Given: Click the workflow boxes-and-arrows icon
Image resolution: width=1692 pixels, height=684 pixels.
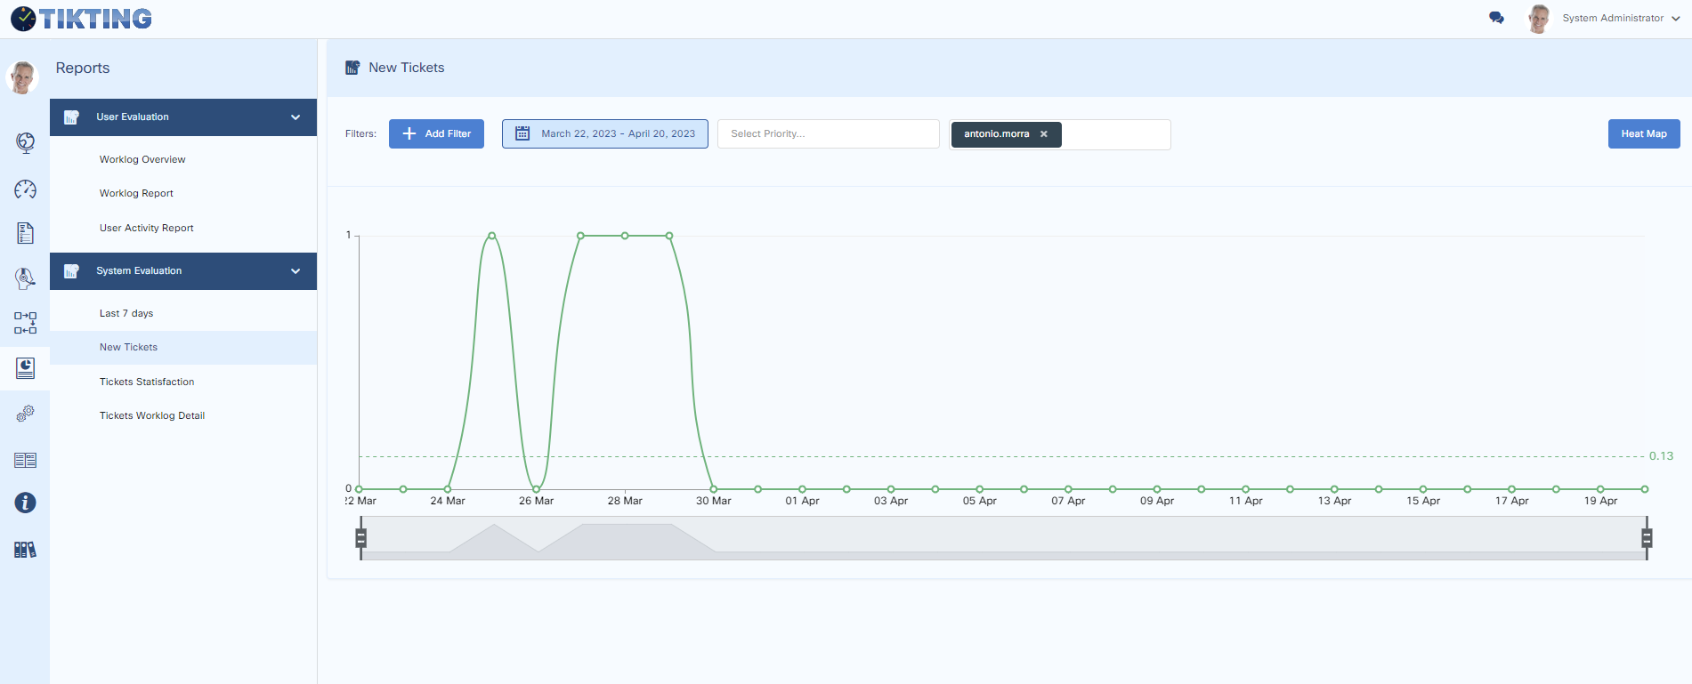Looking at the screenshot, I should (x=25, y=323).
